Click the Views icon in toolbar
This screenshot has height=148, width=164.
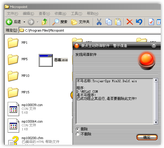click(159, 22)
